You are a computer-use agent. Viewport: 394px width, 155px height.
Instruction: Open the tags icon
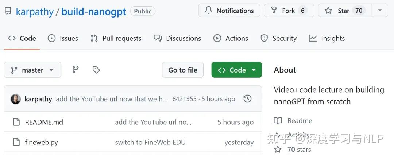[96, 70]
